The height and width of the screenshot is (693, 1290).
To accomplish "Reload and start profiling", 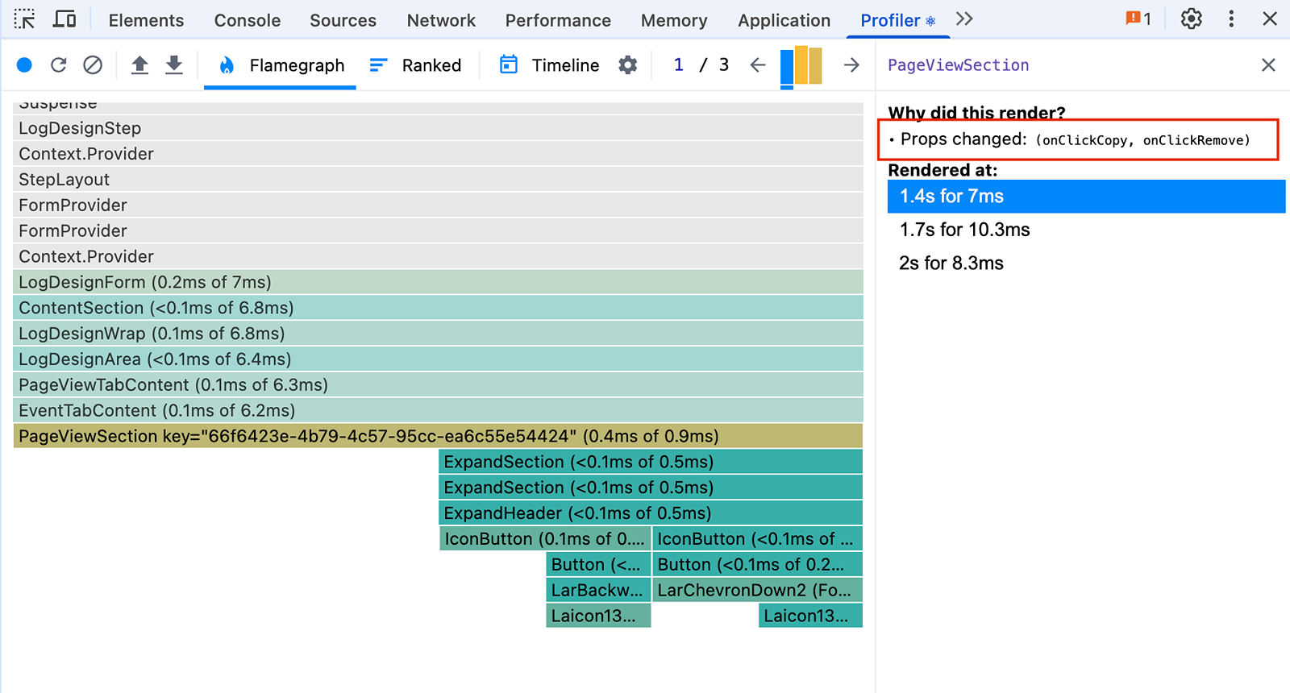I will 58,65.
